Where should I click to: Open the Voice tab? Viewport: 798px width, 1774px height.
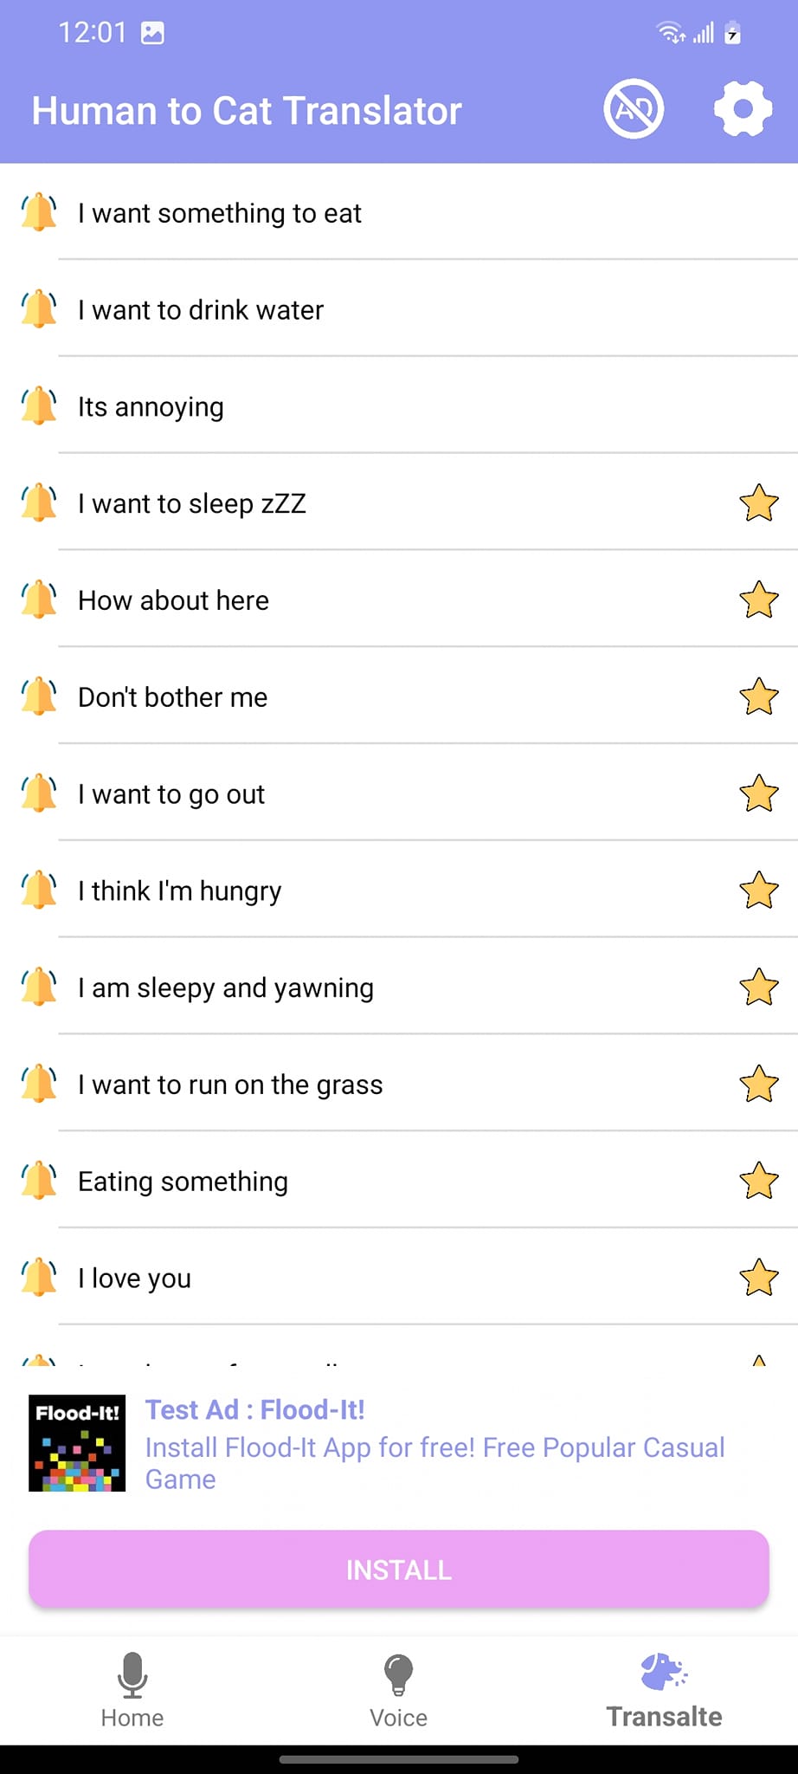[x=398, y=1689]
